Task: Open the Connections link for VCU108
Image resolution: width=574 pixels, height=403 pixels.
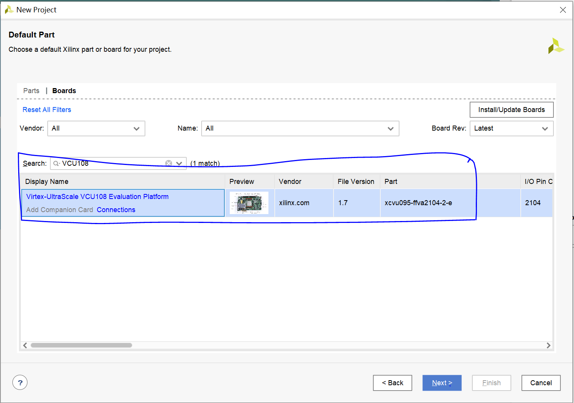Action: 116,210
